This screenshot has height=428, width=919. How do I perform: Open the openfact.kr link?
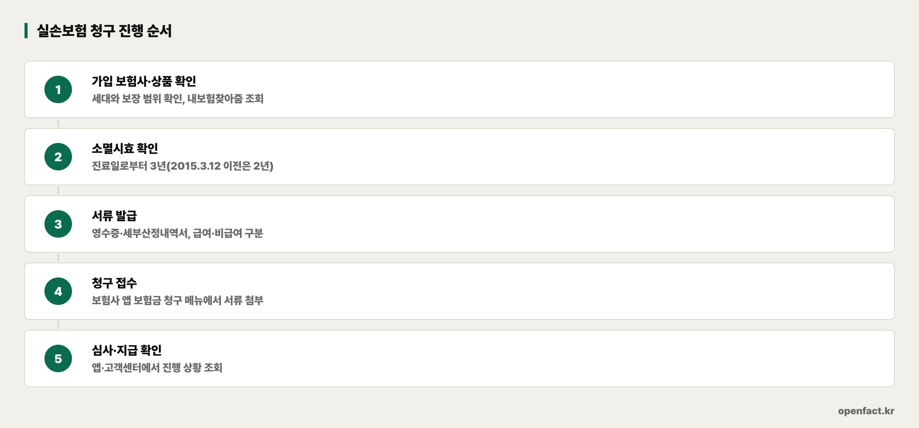pos(866,411)
